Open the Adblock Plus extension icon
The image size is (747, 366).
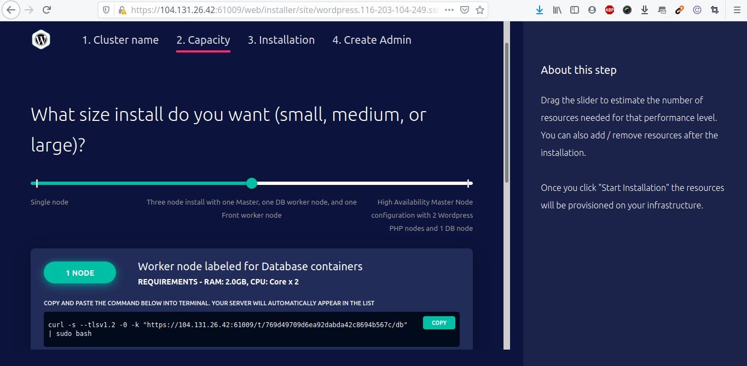coord(610,10)
